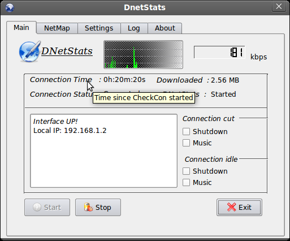Screen dimensions: 290x241
Task: Enable Shutdown under Connection cut
Action: click(x=186, y=132)
